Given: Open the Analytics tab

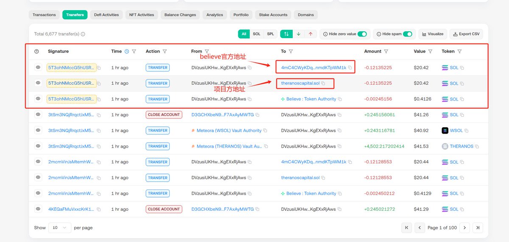Looking at the screenshot, I should pos(215,15).
